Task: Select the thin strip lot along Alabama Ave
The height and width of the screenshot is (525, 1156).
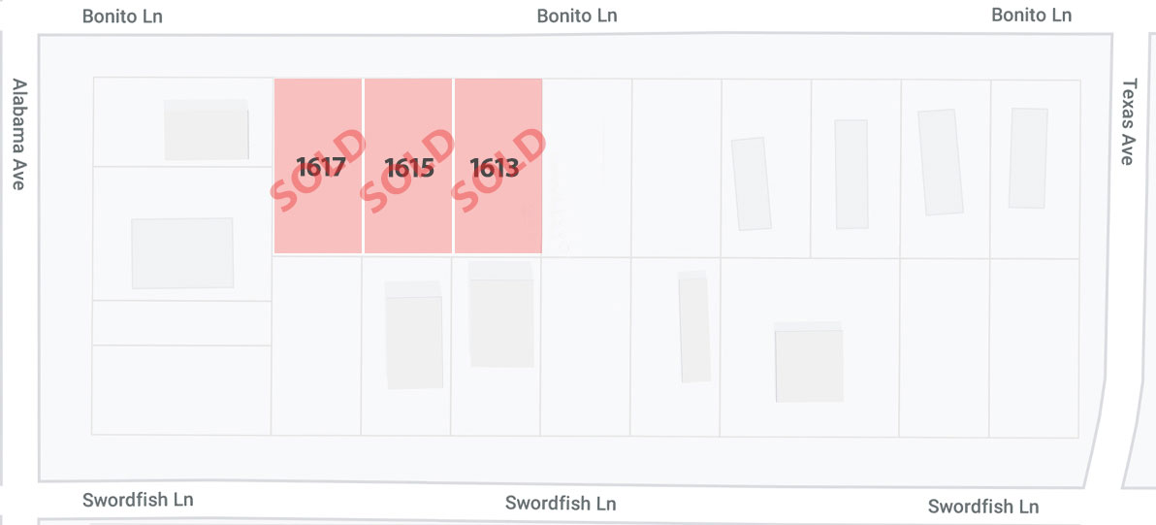Action: point(182,323)
